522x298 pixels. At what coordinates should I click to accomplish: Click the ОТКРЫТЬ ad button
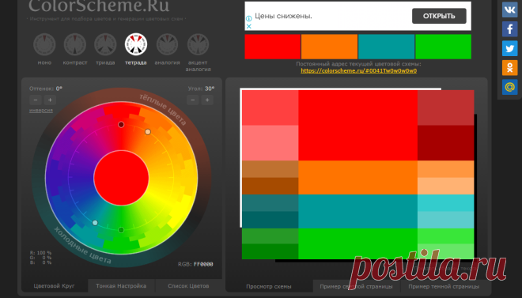click(439, 16)
